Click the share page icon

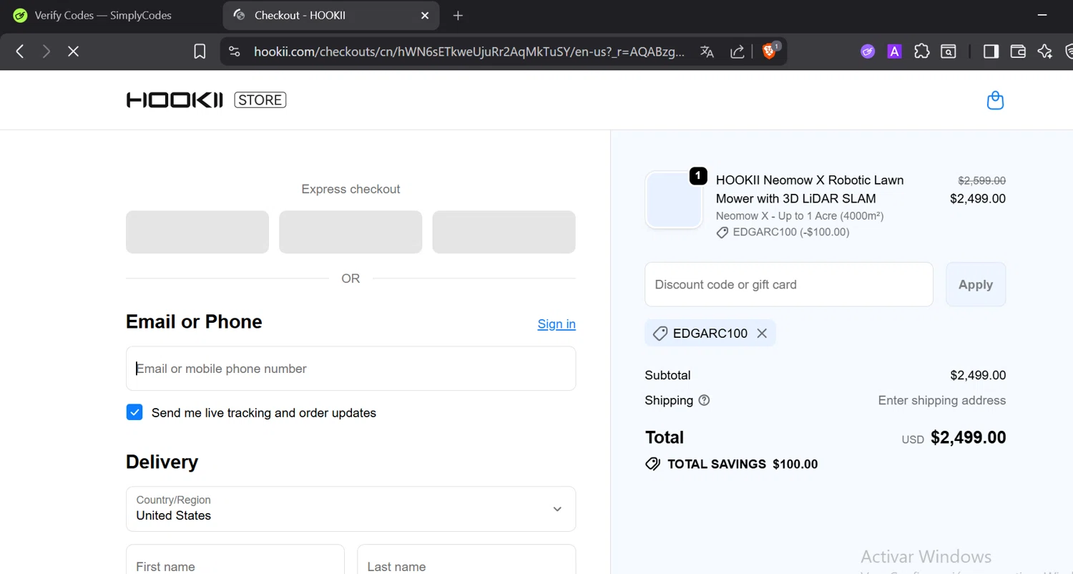click(x=737, y=52)
